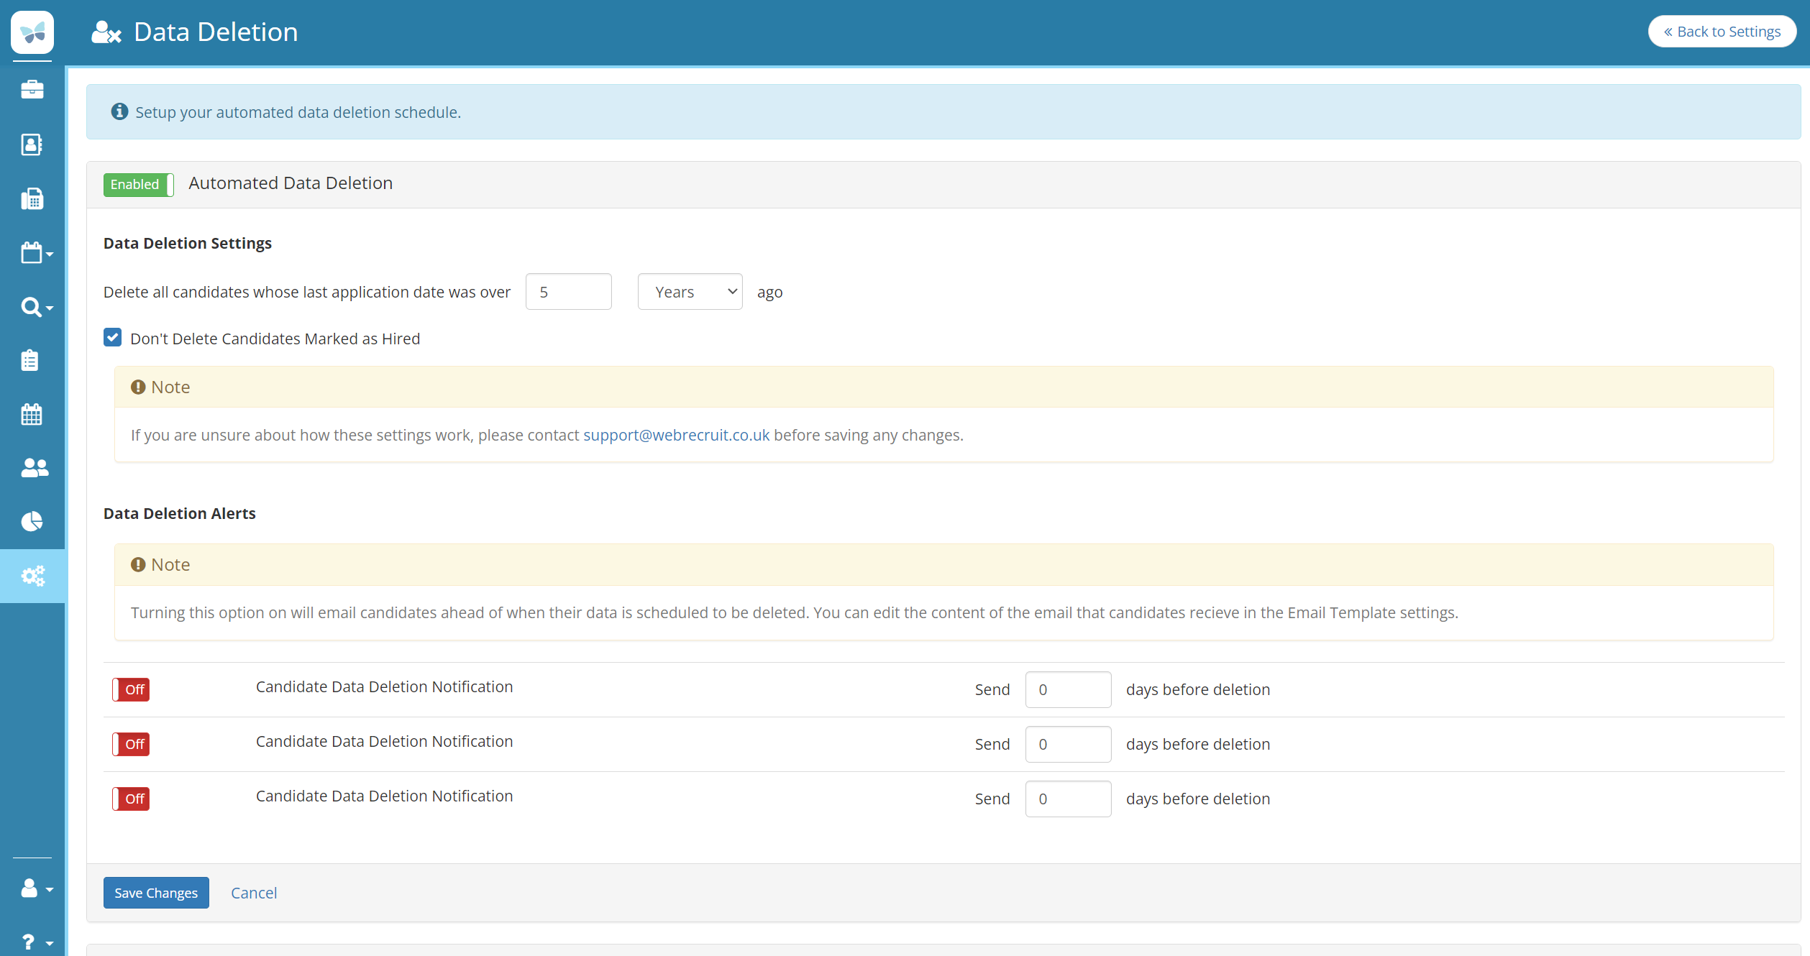Uncheck Don't Delete Candidates Marked as Hired
This screenshot has height=956, width=1810.
coord(113,338)
